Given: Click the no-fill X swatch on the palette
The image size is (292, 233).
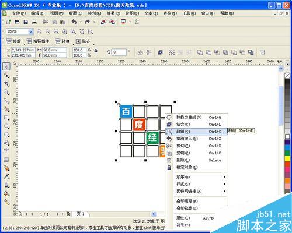Looking at the screenshot, I should (287, 76).
